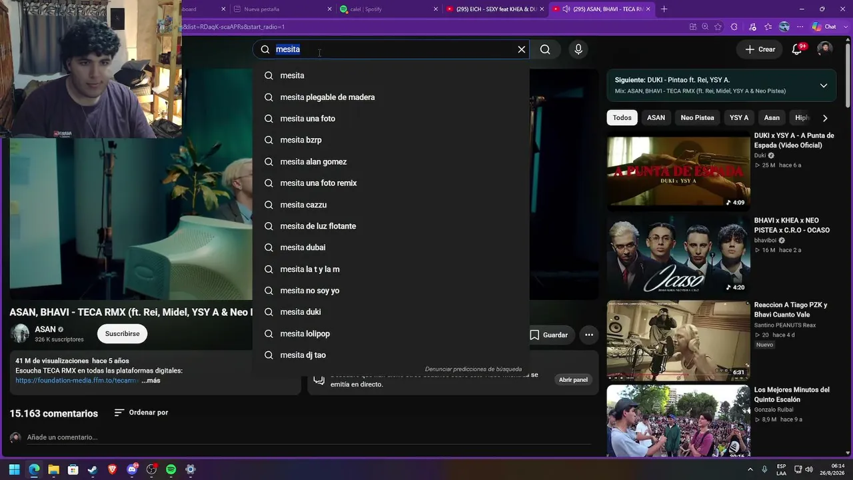Clear the search box with the X icon
This screenshot has width=853, height=480.
click(522, 49)
